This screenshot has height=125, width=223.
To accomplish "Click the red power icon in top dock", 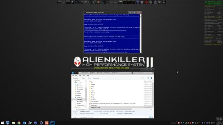I will [146, 2].
